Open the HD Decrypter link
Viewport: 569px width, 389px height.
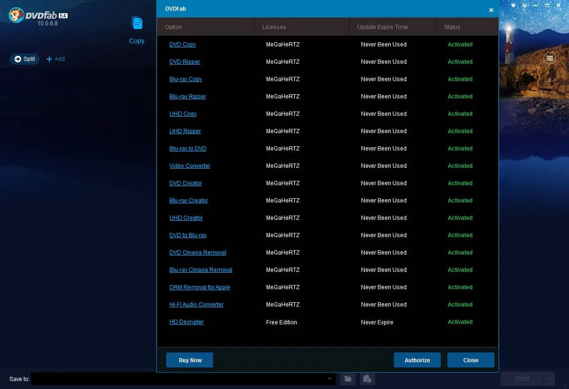click(x=186, y=322)
